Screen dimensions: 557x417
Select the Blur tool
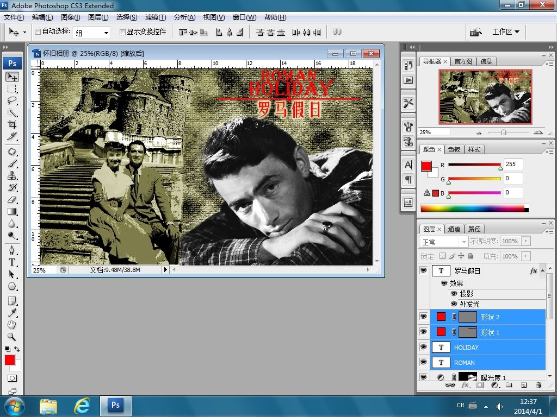point(12,223)
